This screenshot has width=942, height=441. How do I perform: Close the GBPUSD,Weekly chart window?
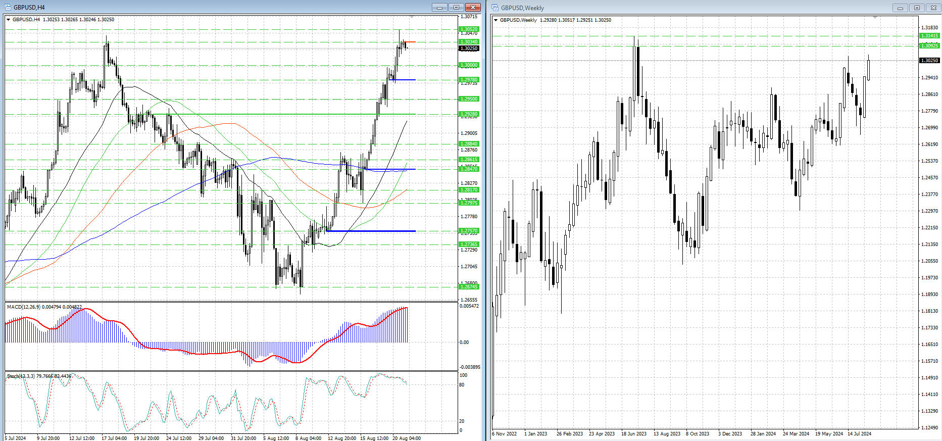(x=933, y=8)
